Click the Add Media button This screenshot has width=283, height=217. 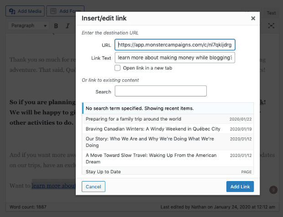[25, 11]
